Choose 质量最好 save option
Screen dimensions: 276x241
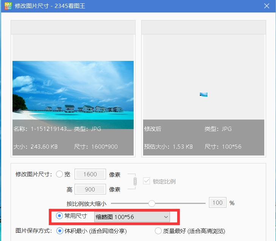[x=158, y=231]
